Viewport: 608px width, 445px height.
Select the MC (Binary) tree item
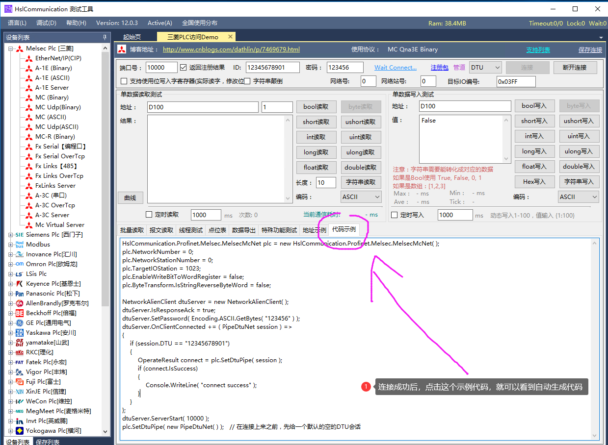tap(52, 98)
